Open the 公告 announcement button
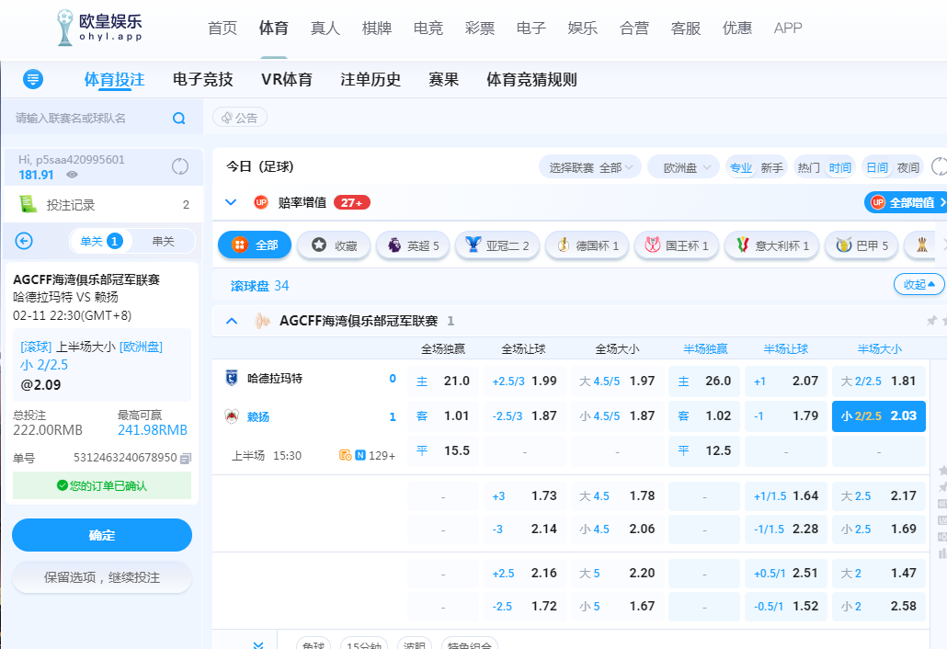947x649 pixels. pos(240,118)
